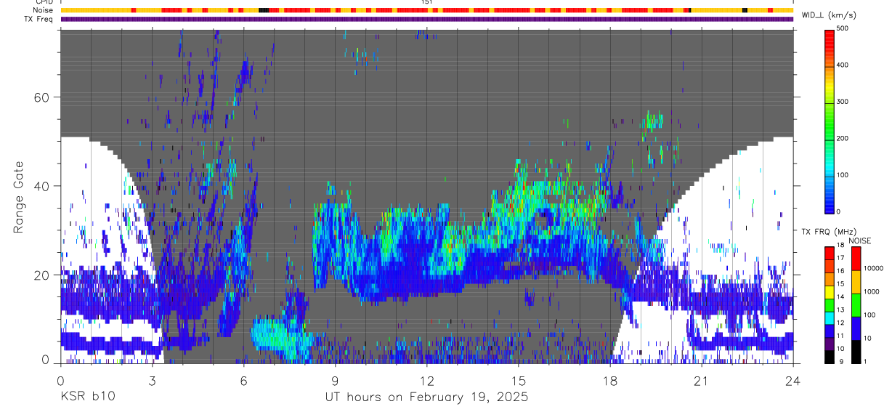The image size is (892, 412).
Task: Click the green segment of the NOISE color bar
Action: (x=855, y=304)
